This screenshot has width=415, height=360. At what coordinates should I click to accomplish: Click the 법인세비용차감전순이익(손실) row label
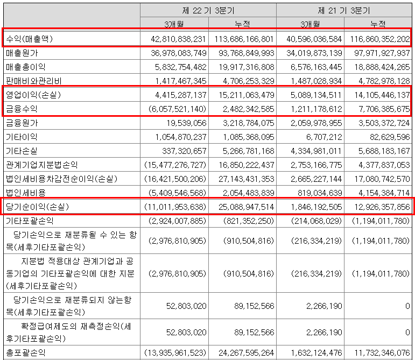(62, 179)
